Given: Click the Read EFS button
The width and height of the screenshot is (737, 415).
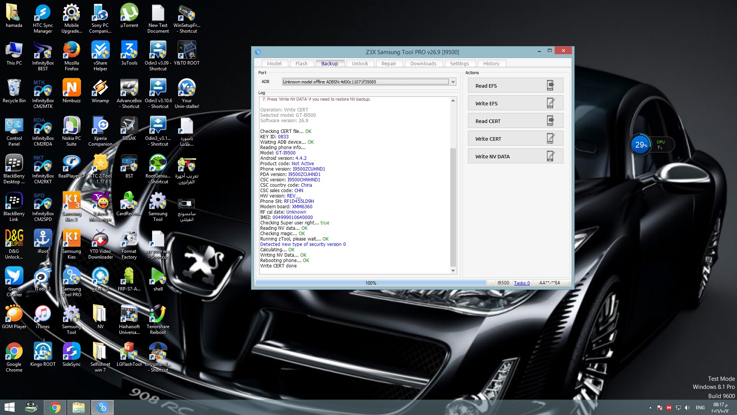Looking at the screenshot, I should click(515, 85).
